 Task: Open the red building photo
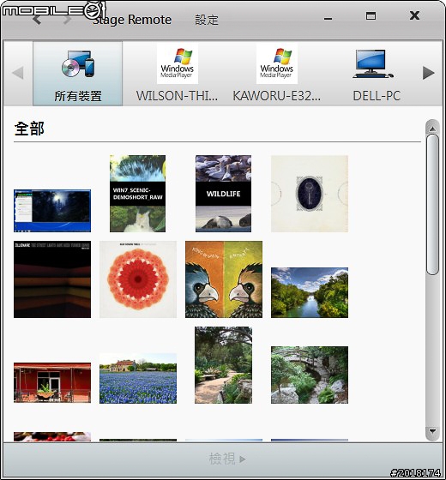pyautogui.click(x=52, y=382)
